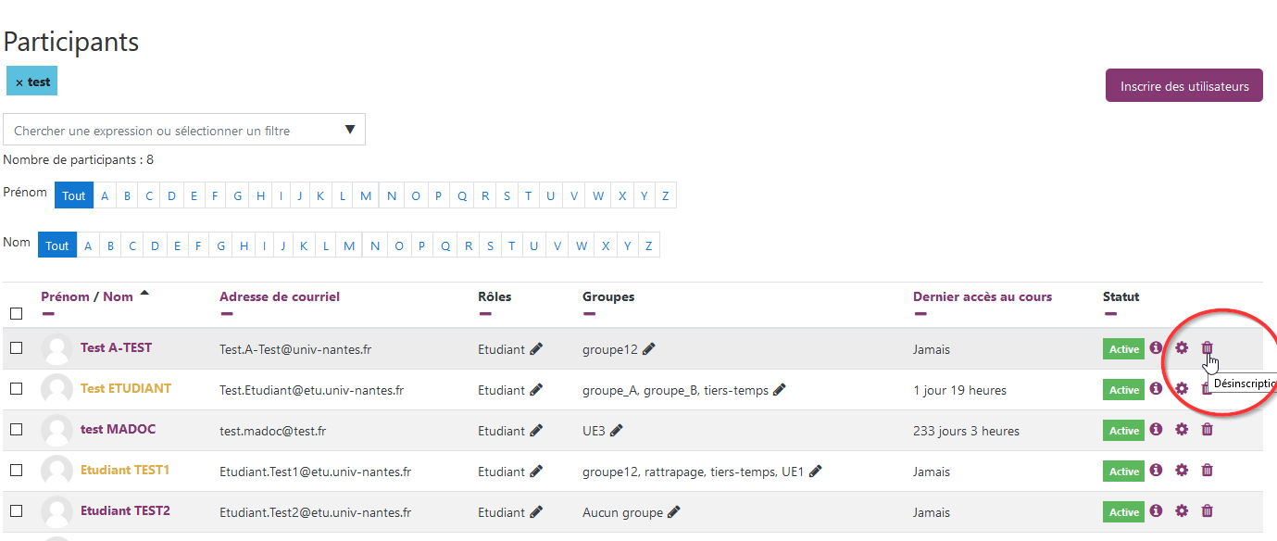
Task: Filter Prénom by letter T
Action: coord(528,195)
